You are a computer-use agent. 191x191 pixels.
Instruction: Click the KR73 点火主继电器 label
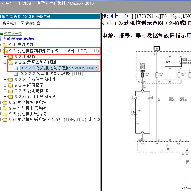click(143, 66)
